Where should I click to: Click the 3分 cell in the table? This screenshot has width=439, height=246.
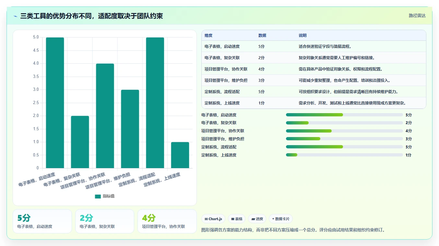tap(261, 80)
